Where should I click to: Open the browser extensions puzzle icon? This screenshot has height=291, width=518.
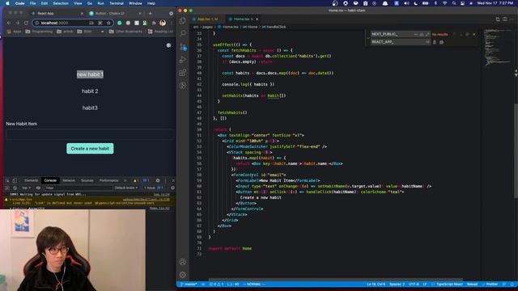[x=154, y=23]
